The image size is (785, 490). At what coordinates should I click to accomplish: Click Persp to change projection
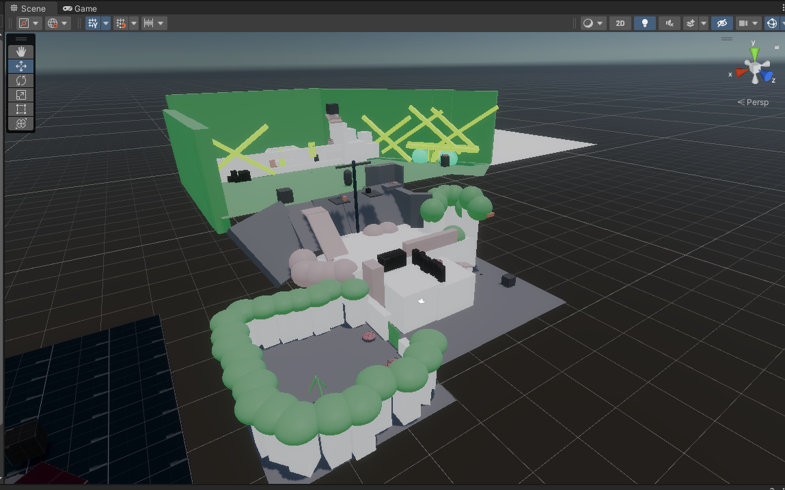(757, 102)
